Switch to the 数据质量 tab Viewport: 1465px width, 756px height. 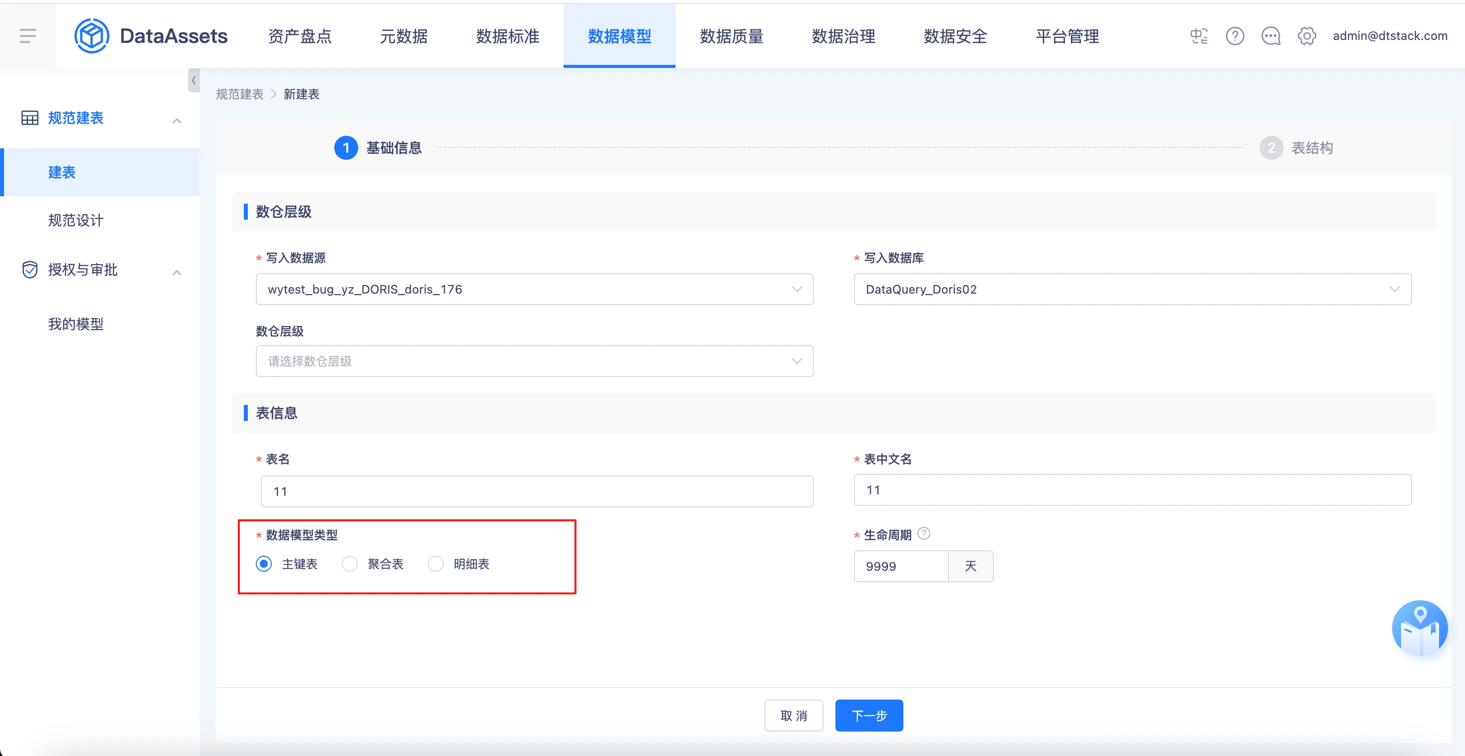[732, 36]
